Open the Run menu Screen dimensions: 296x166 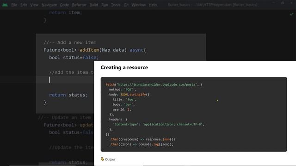105,5
